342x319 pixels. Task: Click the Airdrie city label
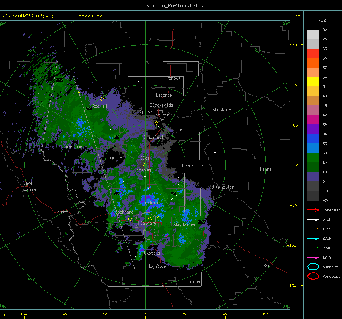point(150,203)
